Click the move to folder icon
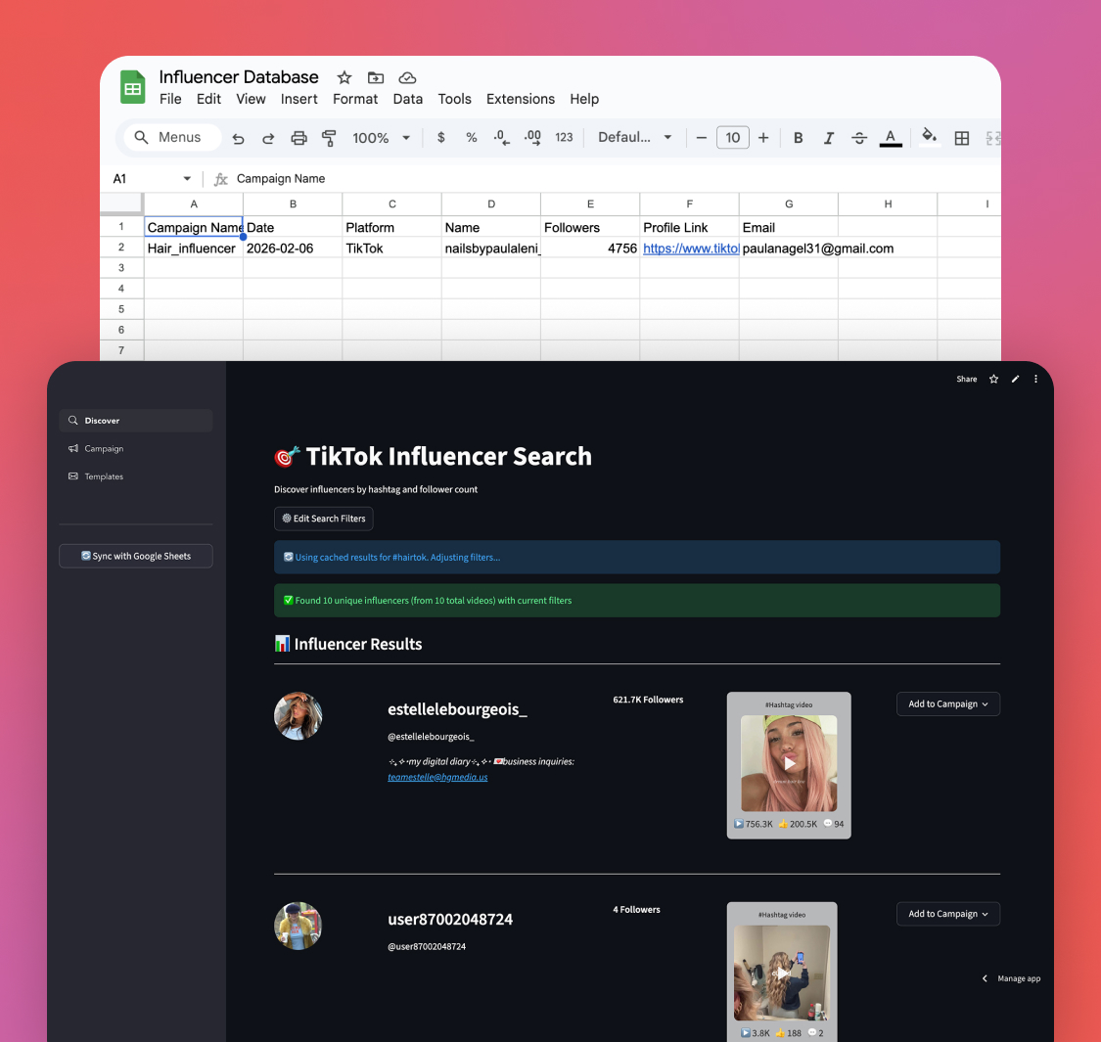1101x1042 pixels. pos(376,77)
